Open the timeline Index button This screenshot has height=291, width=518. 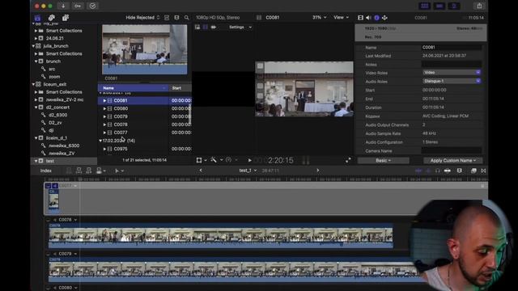[46, 171]
